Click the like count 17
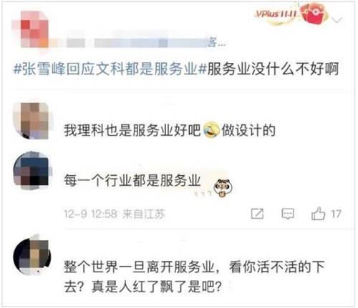 pos(336,214)
